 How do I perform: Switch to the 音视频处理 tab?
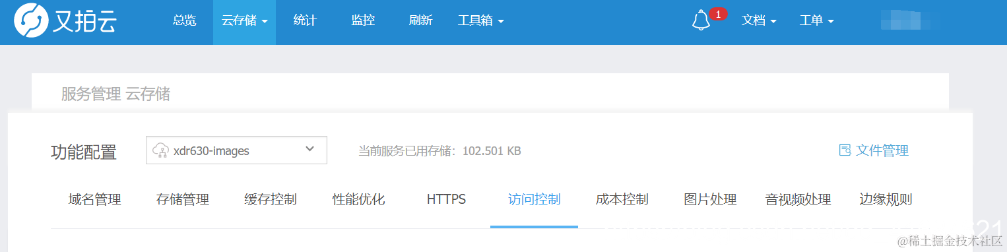coord(798,199)
